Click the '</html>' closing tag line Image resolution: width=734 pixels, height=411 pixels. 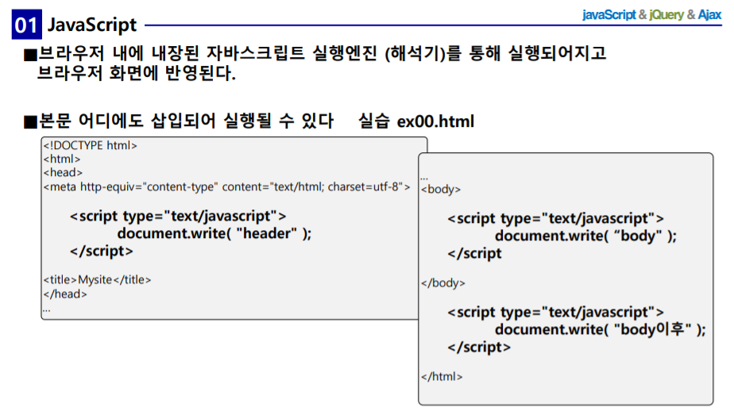(442, 376)
